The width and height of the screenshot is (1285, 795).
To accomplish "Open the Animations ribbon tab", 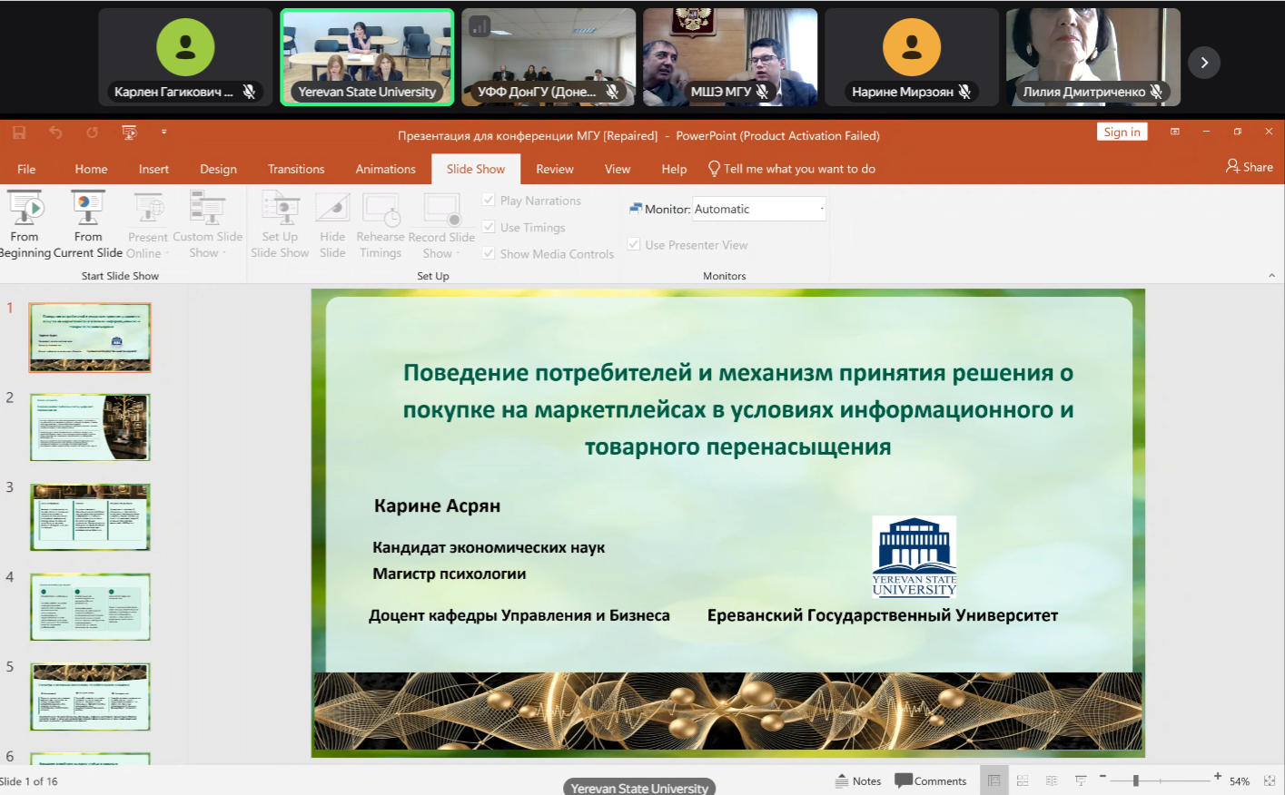I will (385, 169).
